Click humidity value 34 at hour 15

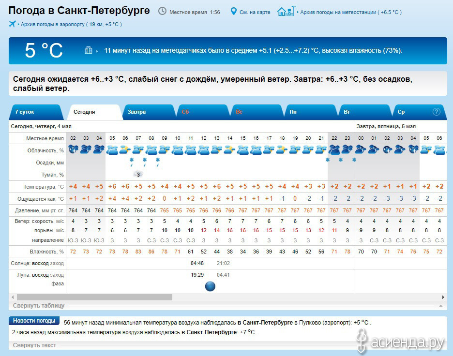coord(242,252)
